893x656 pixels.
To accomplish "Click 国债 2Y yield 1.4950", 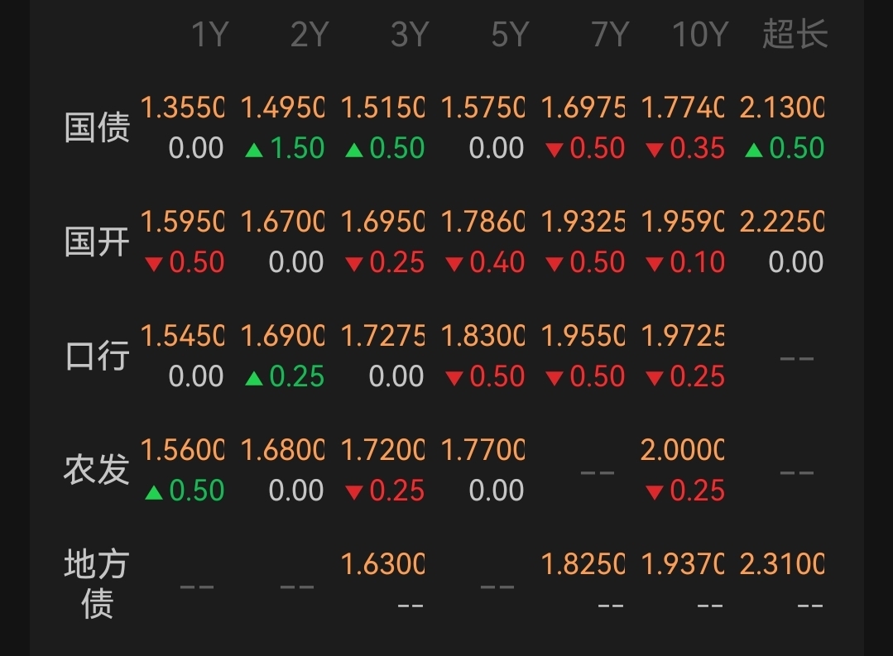I will coord(283,108).
